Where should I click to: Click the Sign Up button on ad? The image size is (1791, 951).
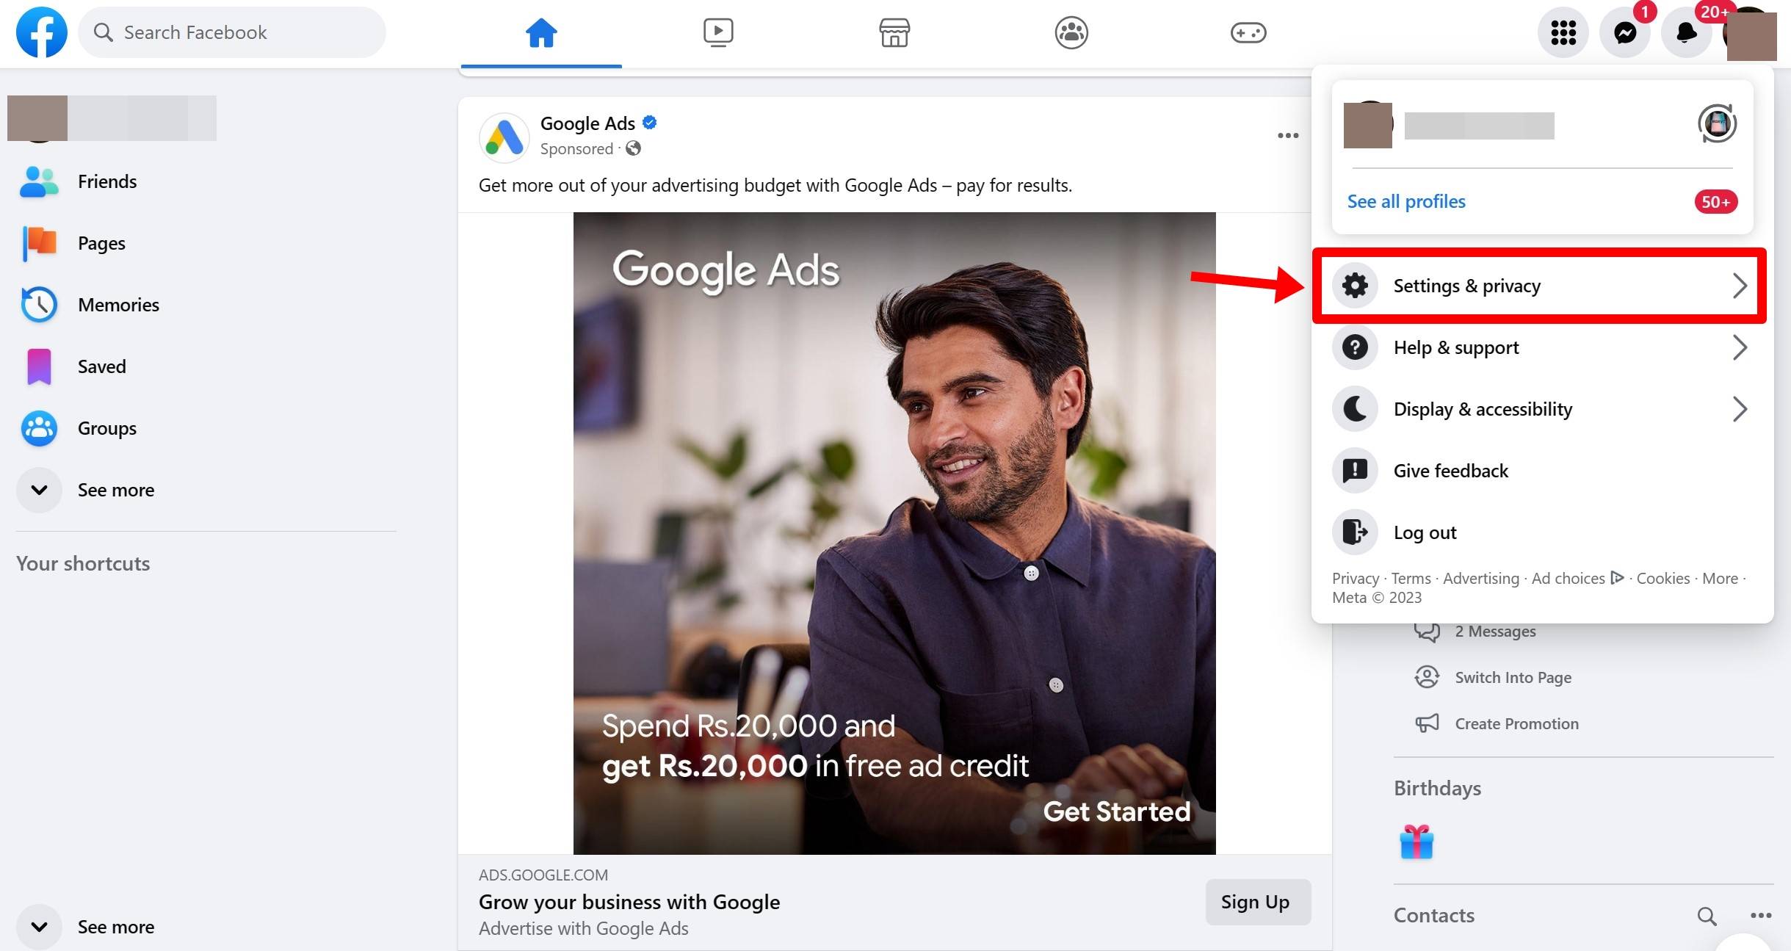coord(1254,902)
